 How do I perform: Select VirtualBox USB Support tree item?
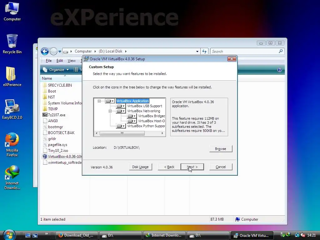click(x=144, y=106)
